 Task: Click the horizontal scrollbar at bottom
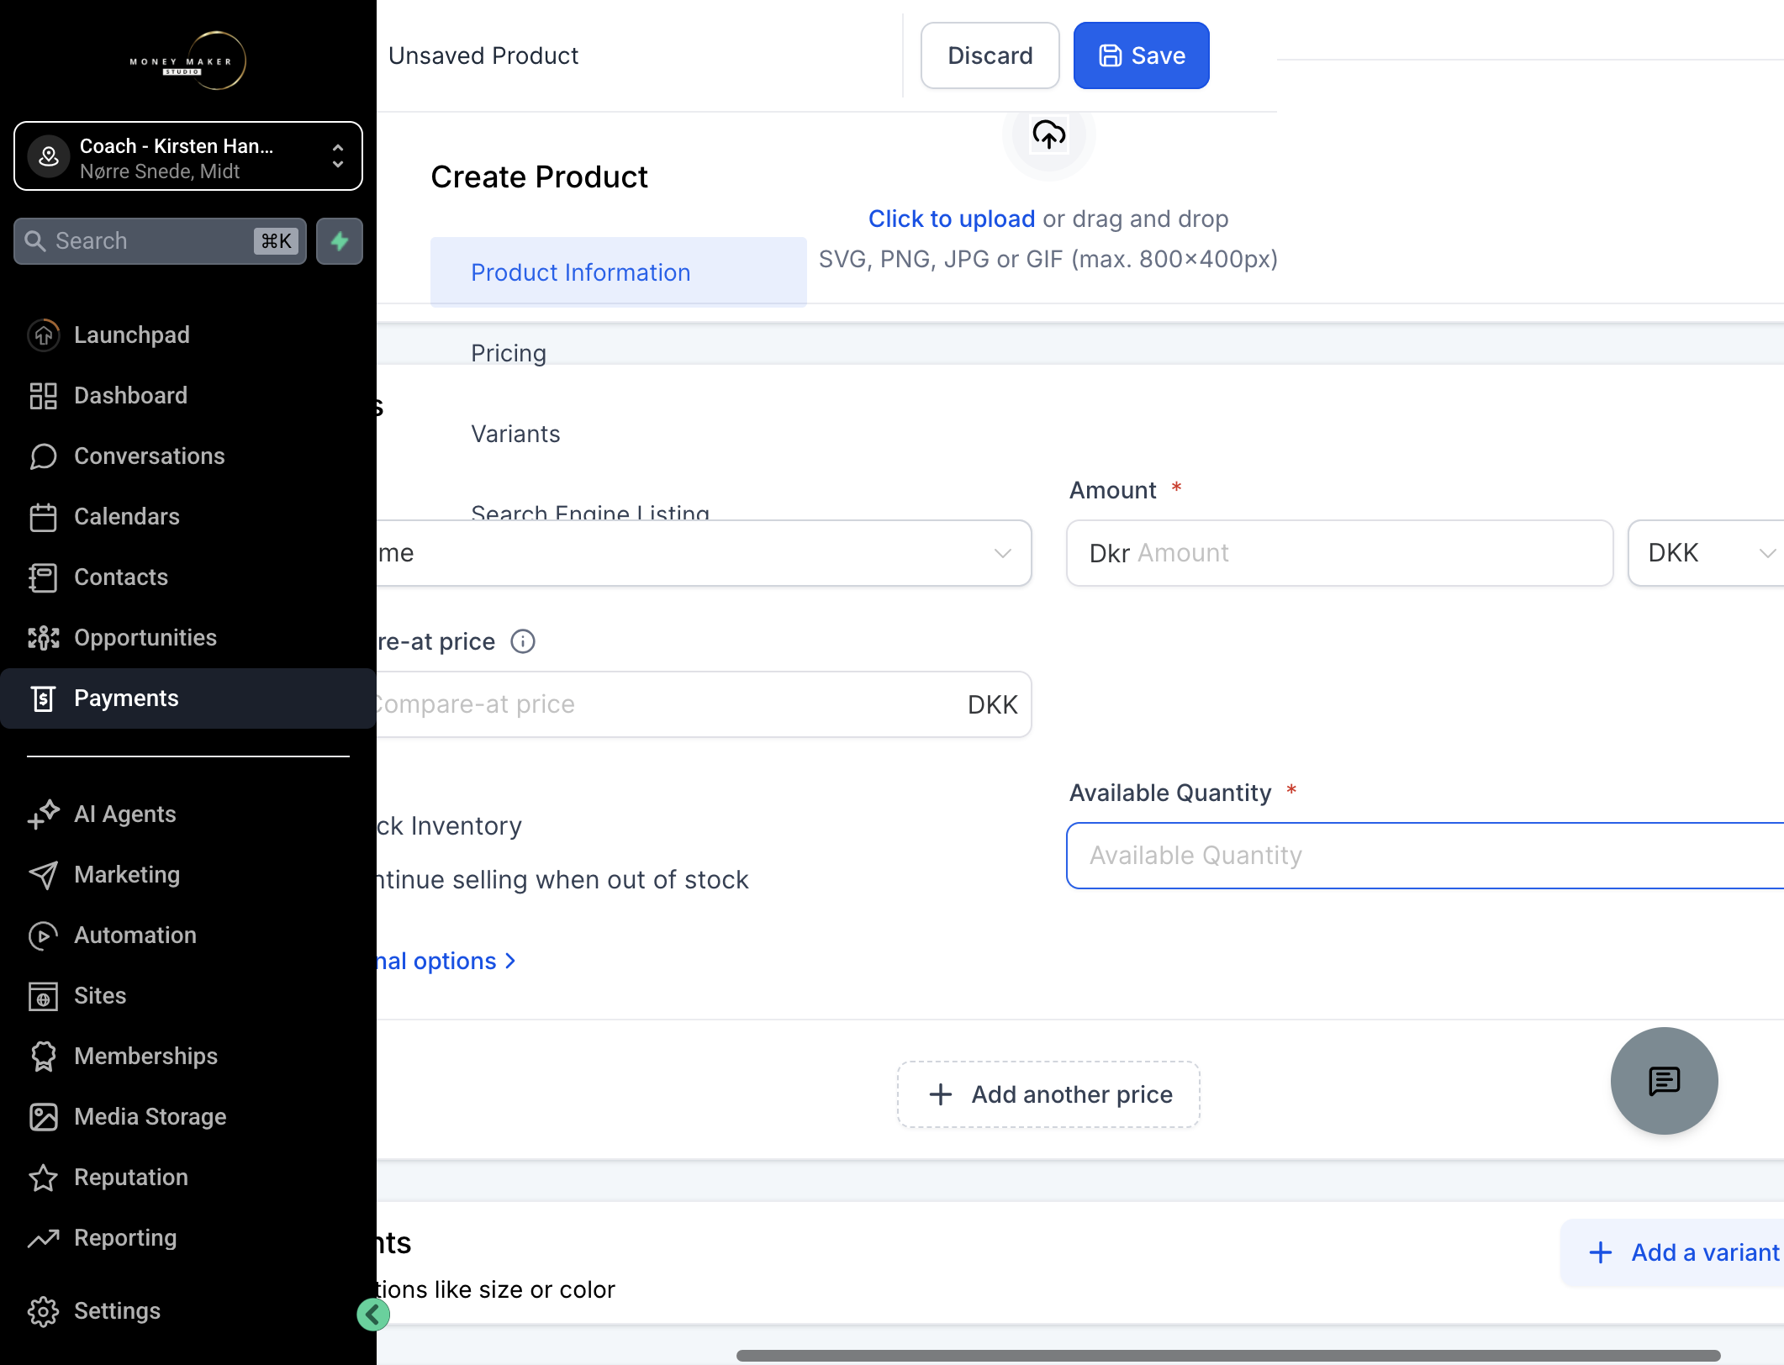(x=1228, y=1355)
